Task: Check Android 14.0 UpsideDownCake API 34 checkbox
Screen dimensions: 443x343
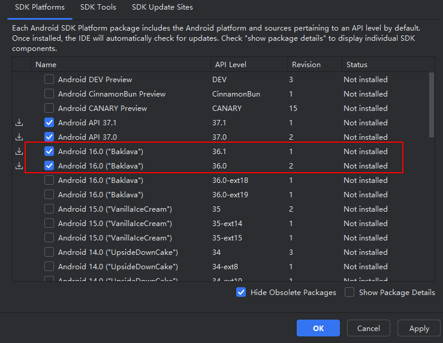Action: tap(49, 252)
